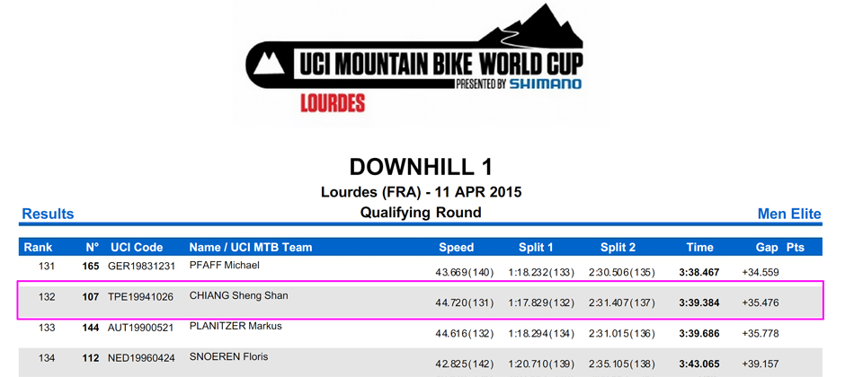Viewport: 845px width, 377px height.
Task: Click the Gap column header
Action: point(767,248)
